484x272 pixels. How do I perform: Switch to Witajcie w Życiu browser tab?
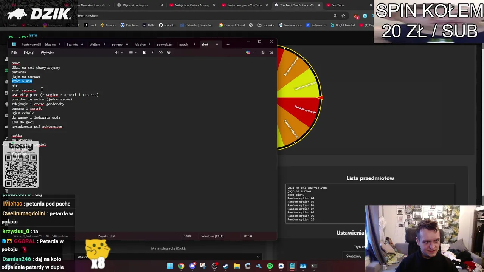pyautogui.click(x=192, y=5)
